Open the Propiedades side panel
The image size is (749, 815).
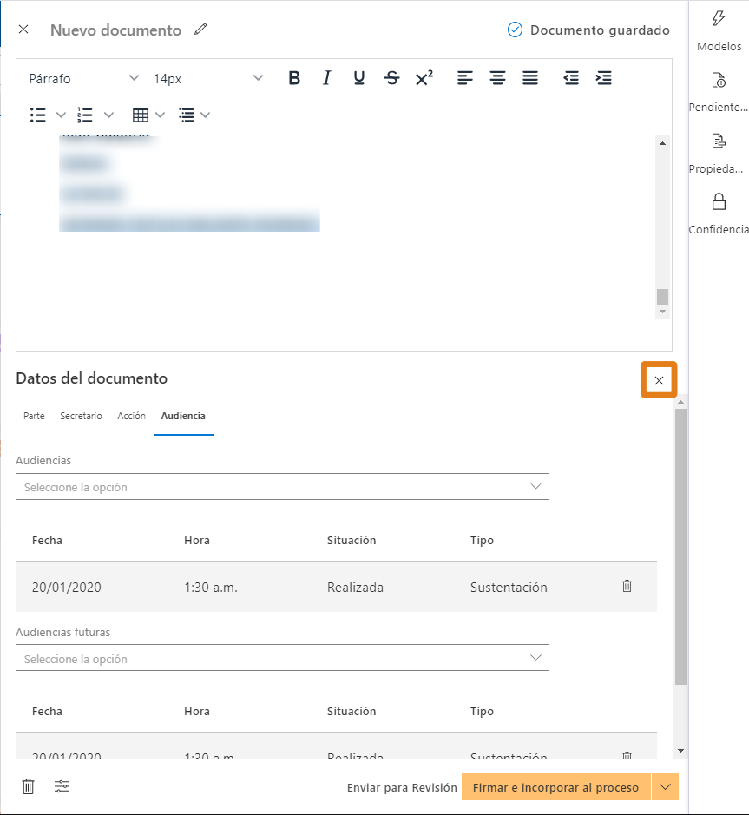(x=719, y=154)
